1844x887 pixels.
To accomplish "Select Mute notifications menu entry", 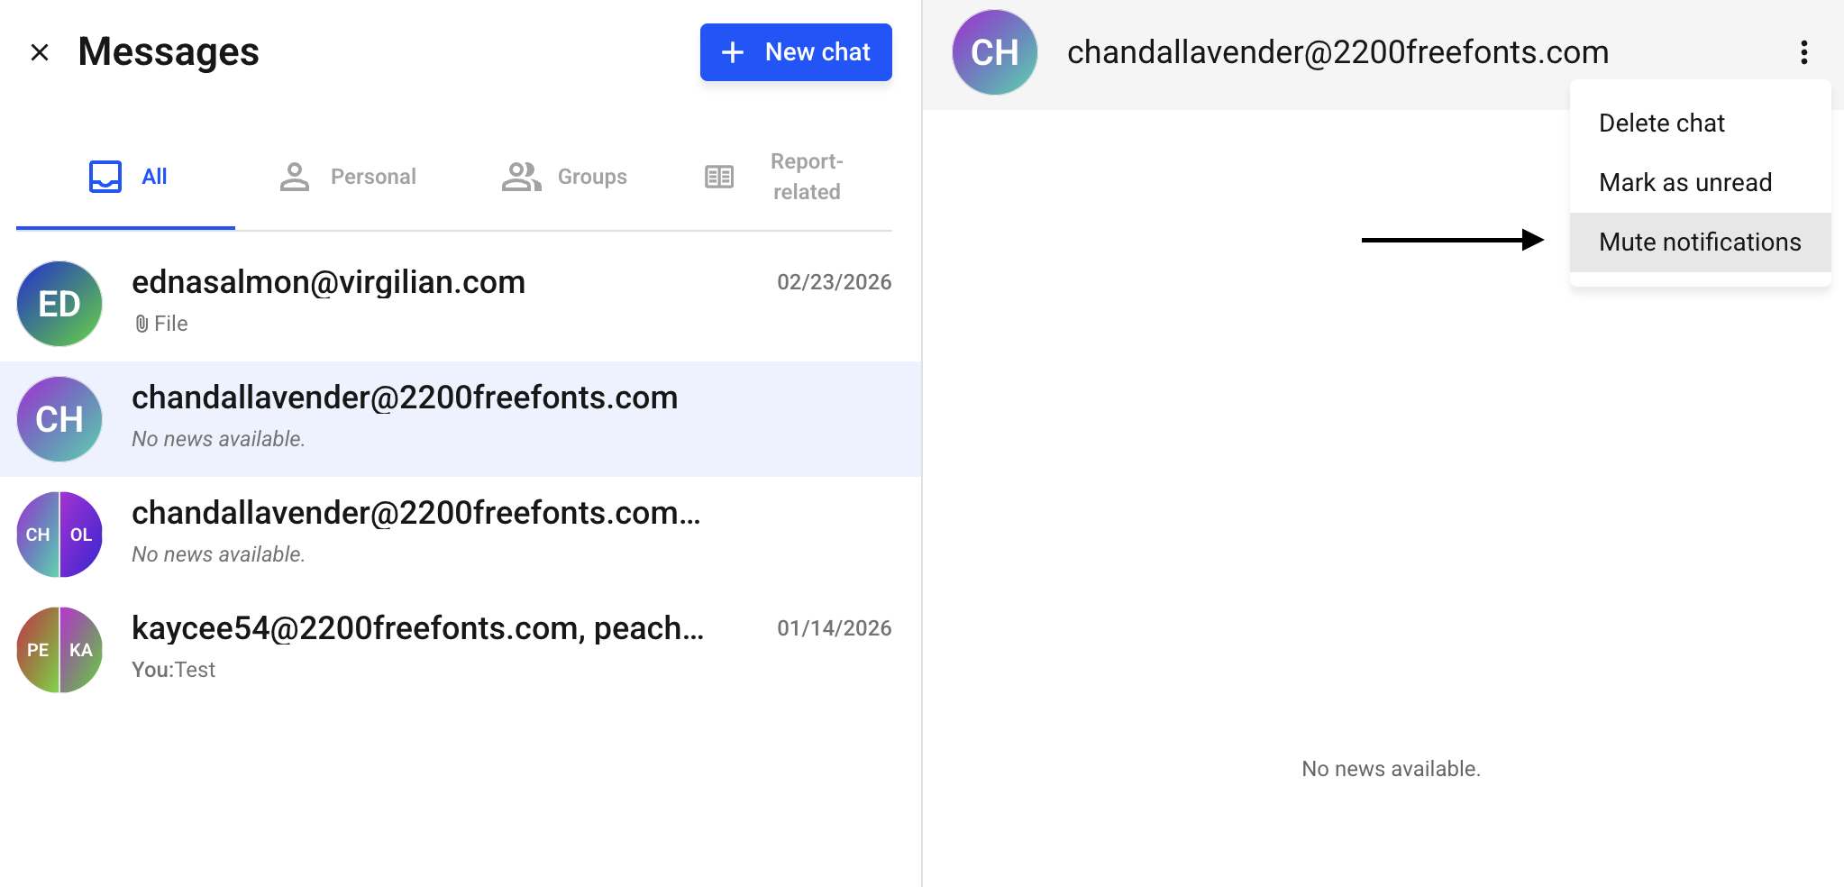I will point(1699,242).
